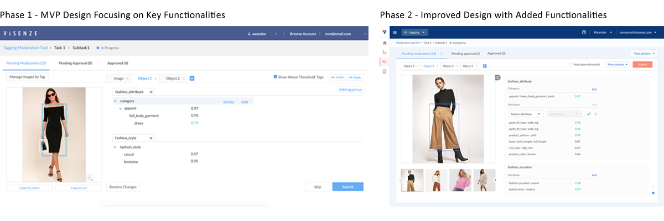Open the Select a attribute dropdown
Image resolution: width=664 pixels, height=221 pixels.
tap(526, 113)
